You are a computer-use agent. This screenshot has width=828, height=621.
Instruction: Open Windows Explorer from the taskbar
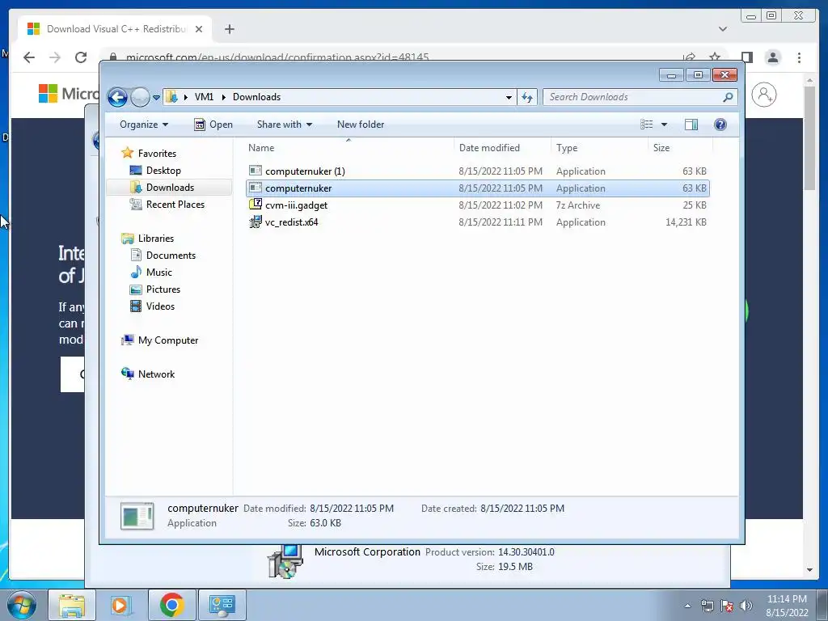(x=72, y=605)
